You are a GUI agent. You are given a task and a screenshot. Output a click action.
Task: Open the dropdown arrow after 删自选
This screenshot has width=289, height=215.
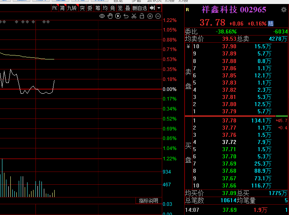point(159,8)
